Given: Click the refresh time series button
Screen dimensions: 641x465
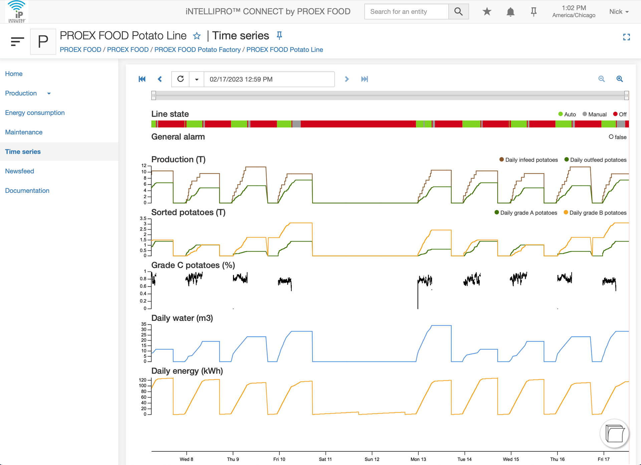Looking at the screenshot, I should (x=180, y=79).
